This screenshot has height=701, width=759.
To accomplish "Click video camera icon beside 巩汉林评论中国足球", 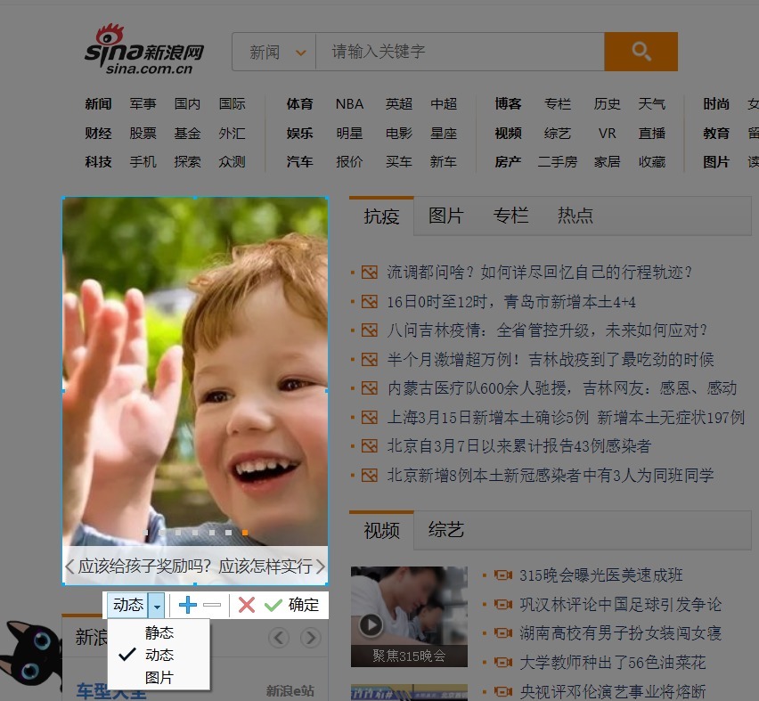I will tap(503, 604).
